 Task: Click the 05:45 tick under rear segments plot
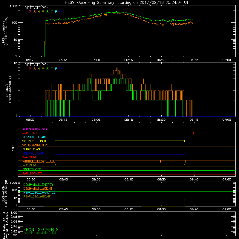point(63,120)
